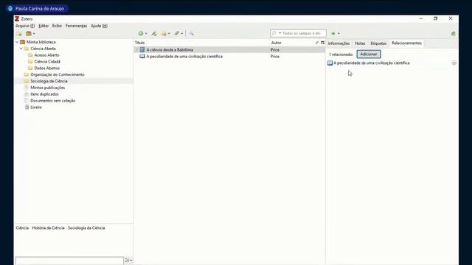Filter by the História da Ciência tag
This screenshot has height=265, width=472.
(48, 227)
